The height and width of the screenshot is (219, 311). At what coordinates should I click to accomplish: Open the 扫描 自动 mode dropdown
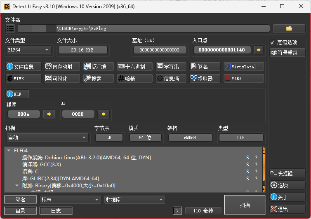[x=47, y=137]
